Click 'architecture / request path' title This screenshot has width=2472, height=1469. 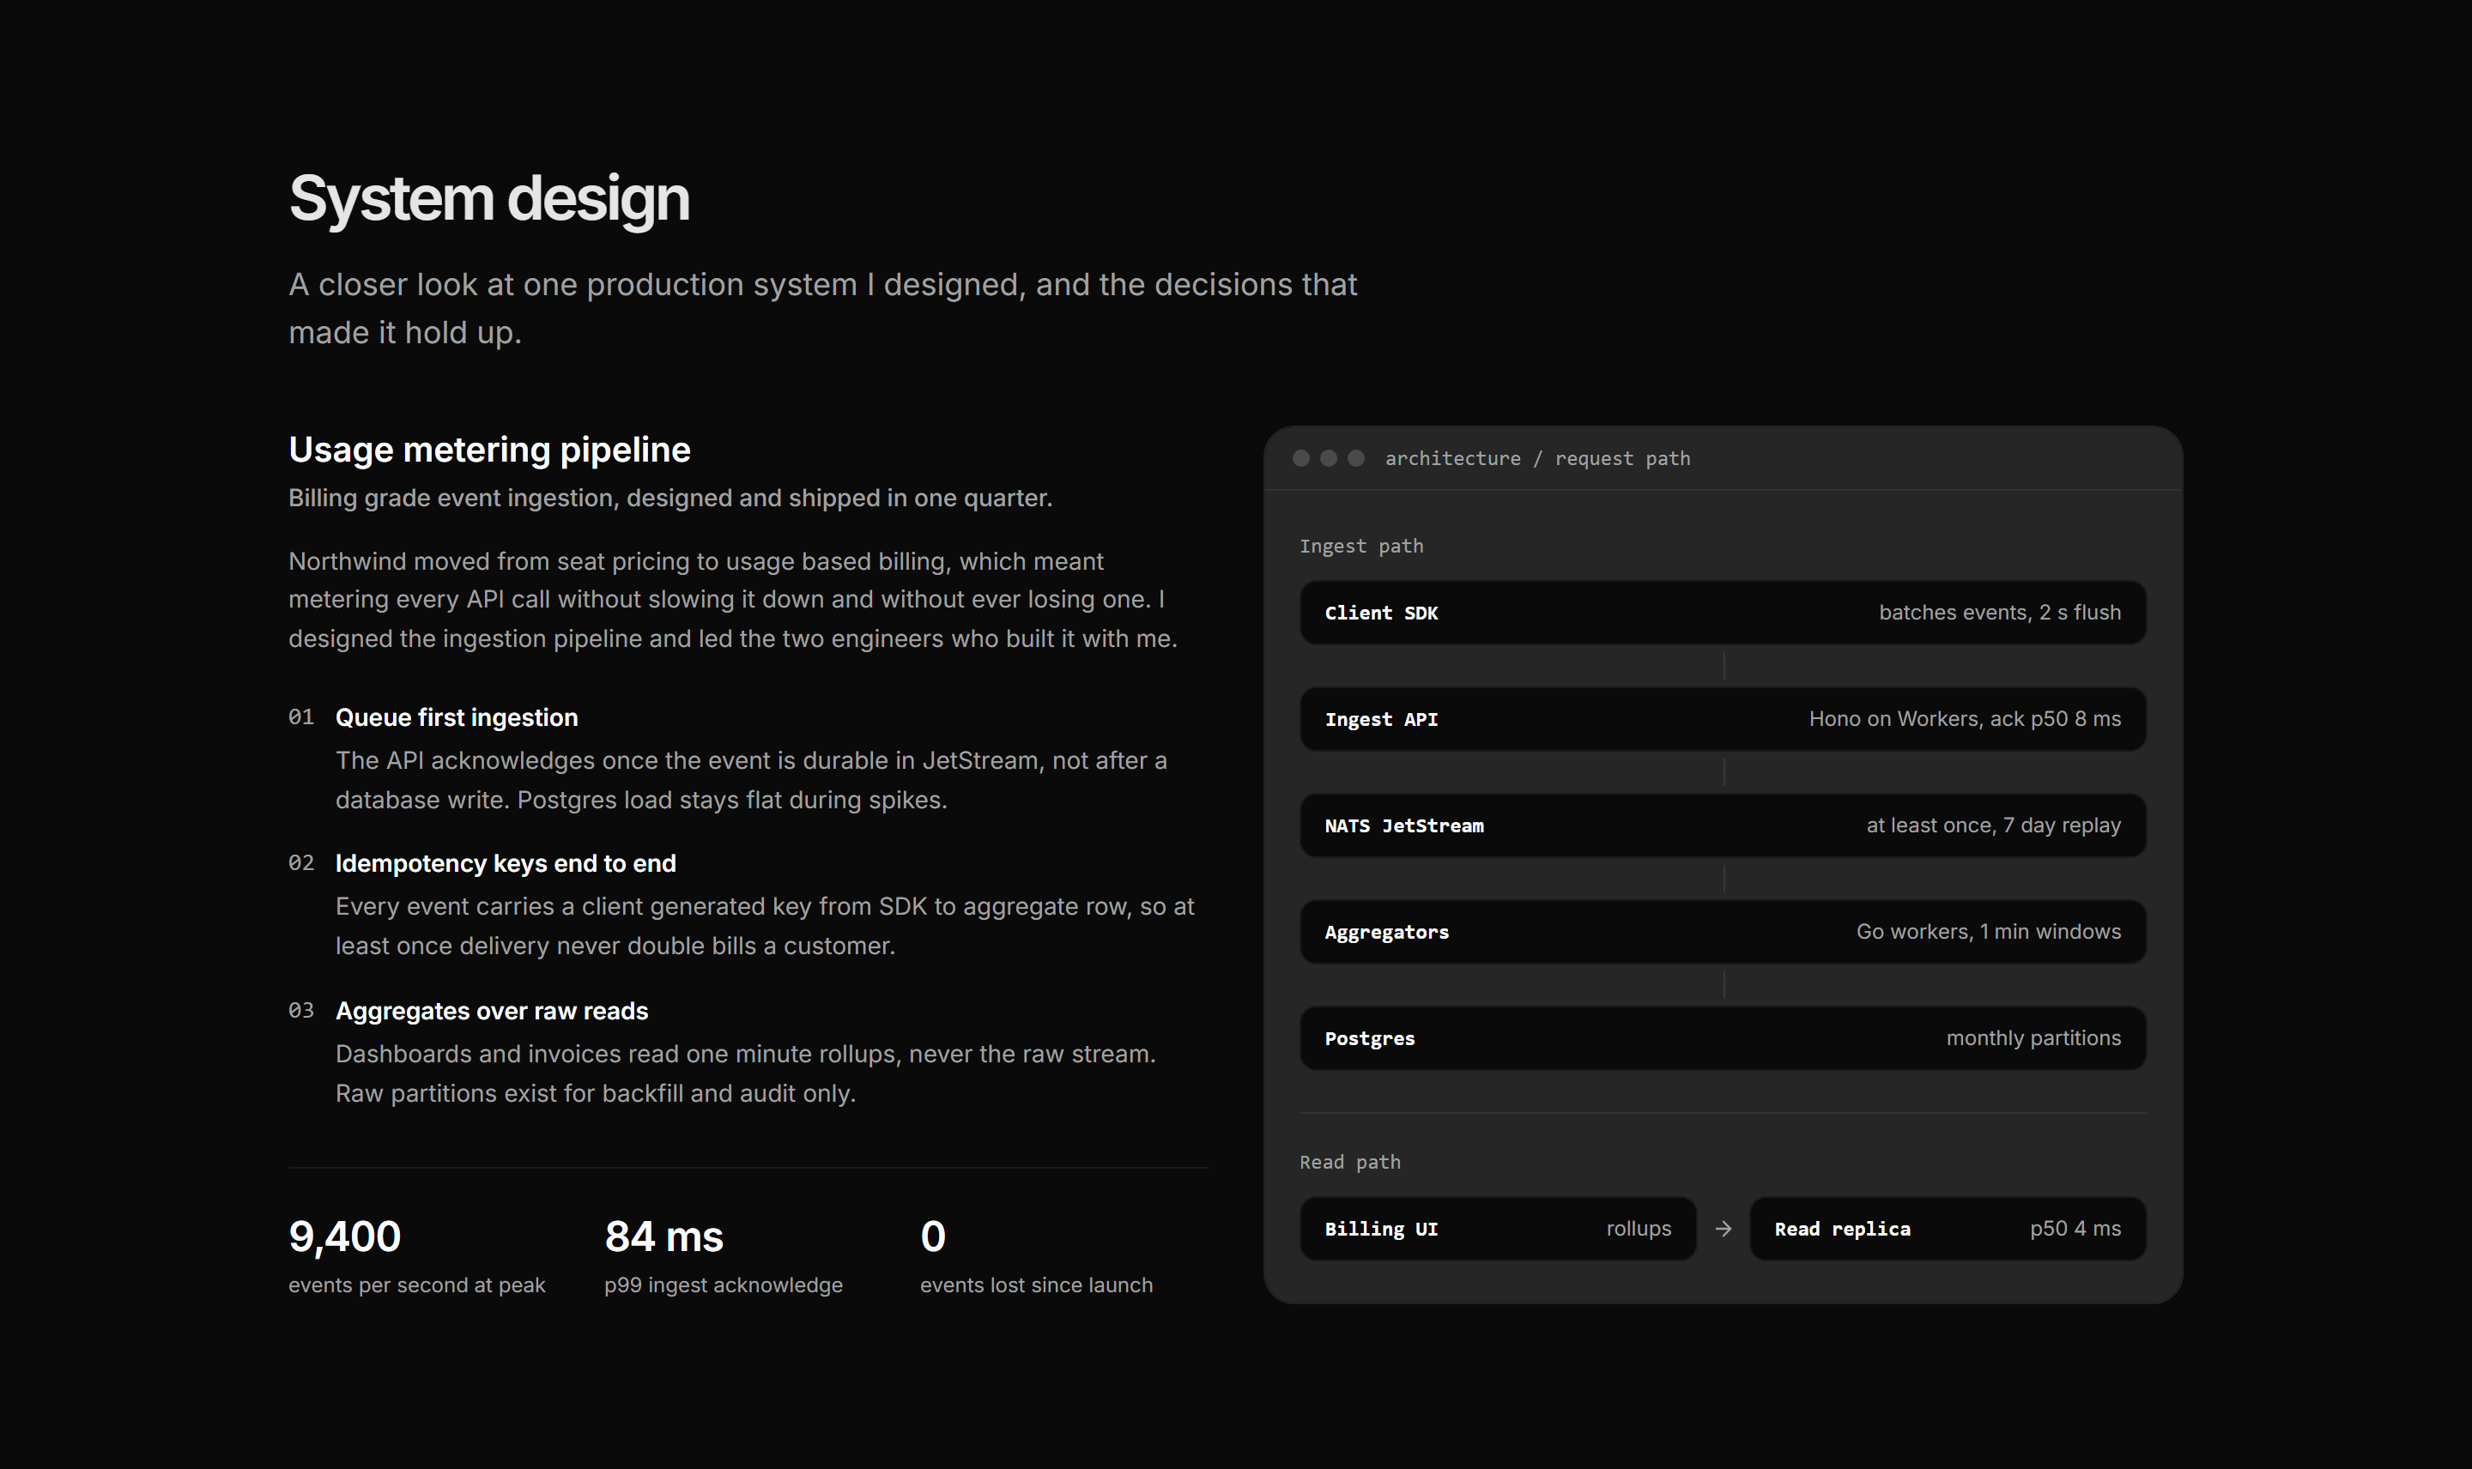click(1537, 458)
